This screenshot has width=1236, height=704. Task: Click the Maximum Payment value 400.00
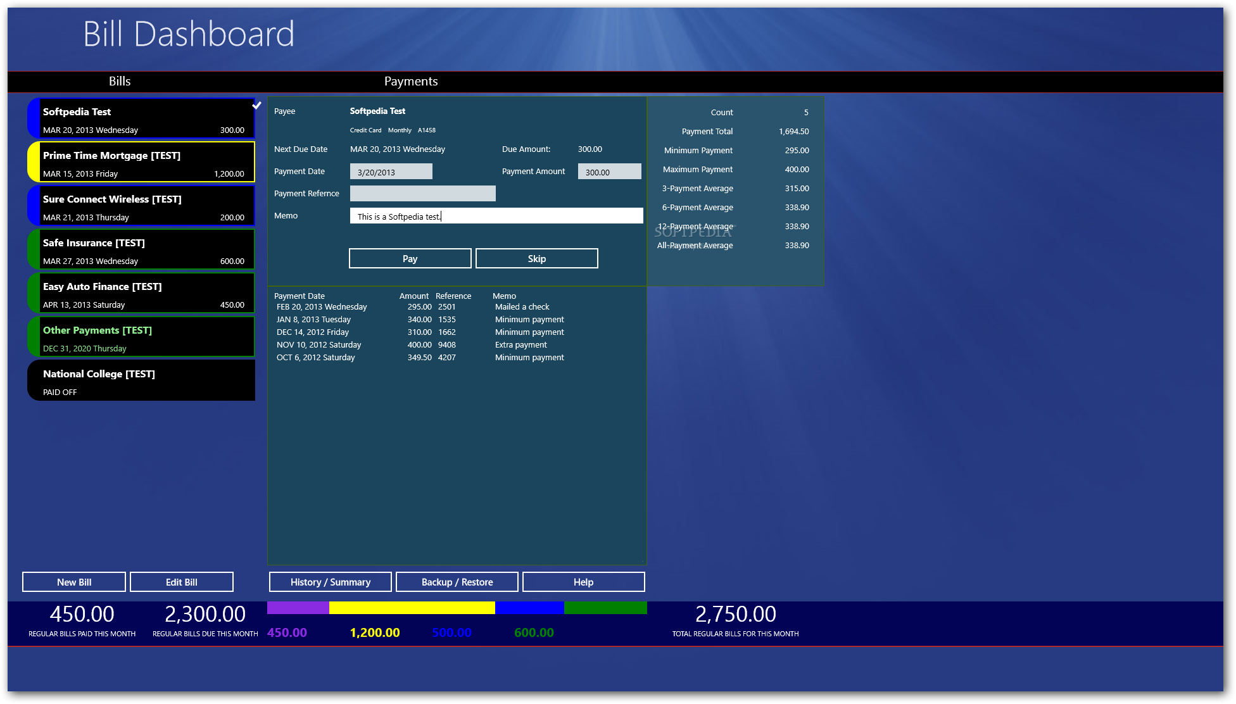[797, 170]
